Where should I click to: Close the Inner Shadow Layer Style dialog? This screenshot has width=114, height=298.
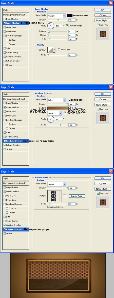click(x=111, y=3)
